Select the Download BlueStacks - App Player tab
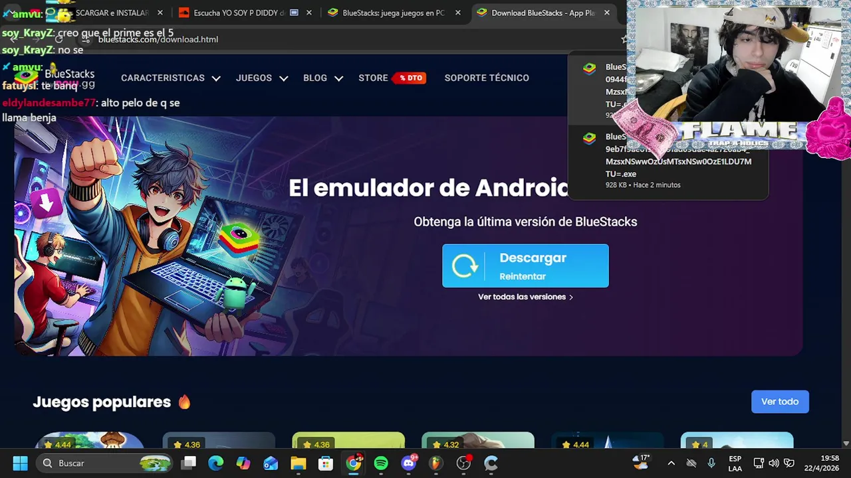Screen dimensions: 851x478 point(543,13)
